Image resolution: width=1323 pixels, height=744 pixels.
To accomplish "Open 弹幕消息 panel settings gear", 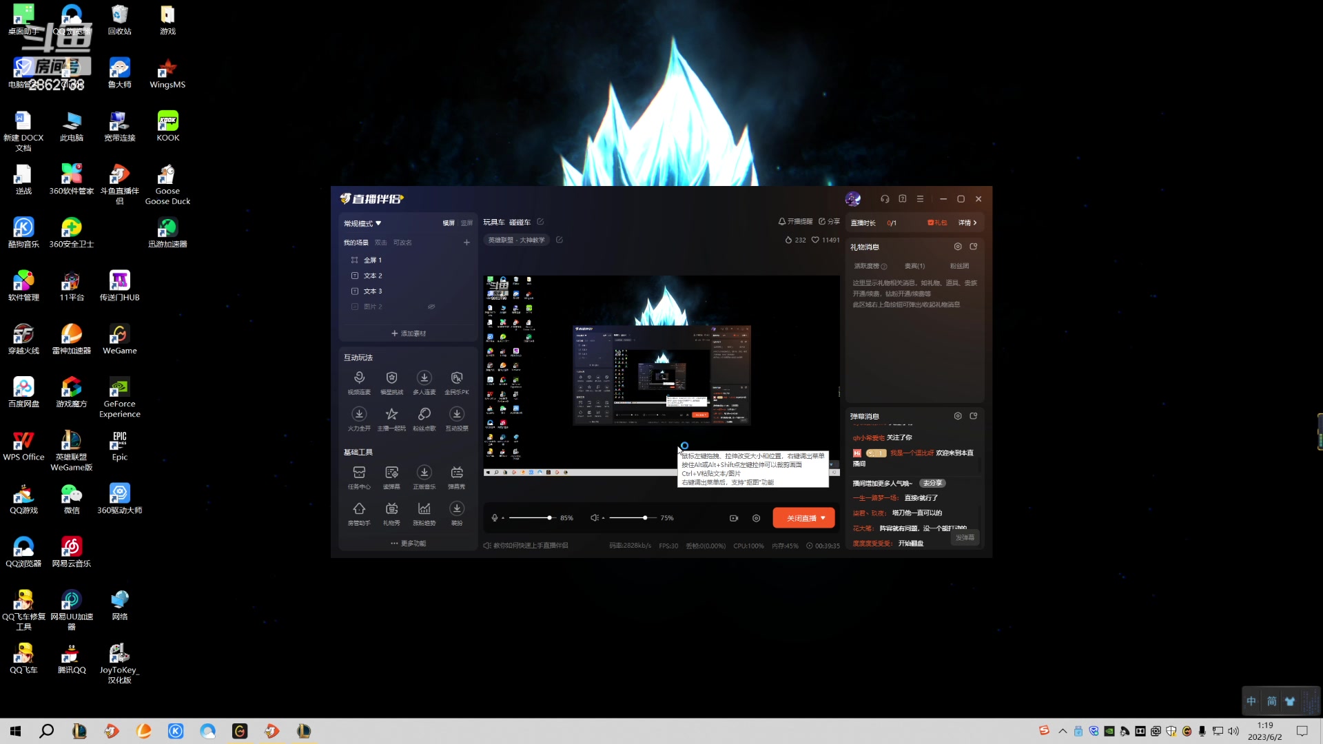I will click(958, 416).
